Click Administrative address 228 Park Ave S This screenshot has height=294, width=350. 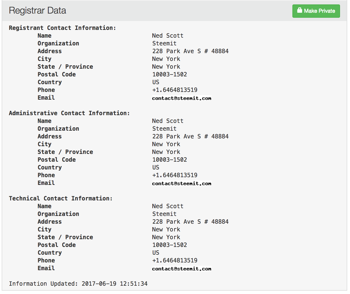[190, 136]
